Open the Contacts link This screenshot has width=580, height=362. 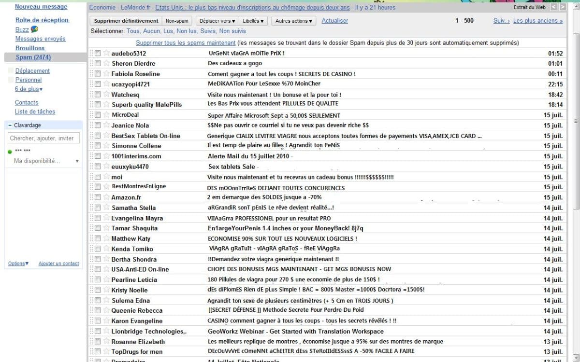[27, 102]
